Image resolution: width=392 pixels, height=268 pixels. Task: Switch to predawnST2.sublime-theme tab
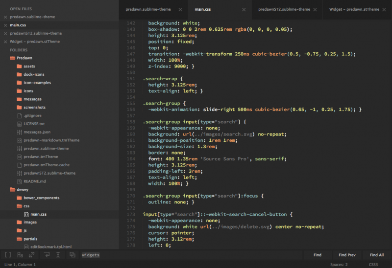pyautogui.click(x=284, y=9)
